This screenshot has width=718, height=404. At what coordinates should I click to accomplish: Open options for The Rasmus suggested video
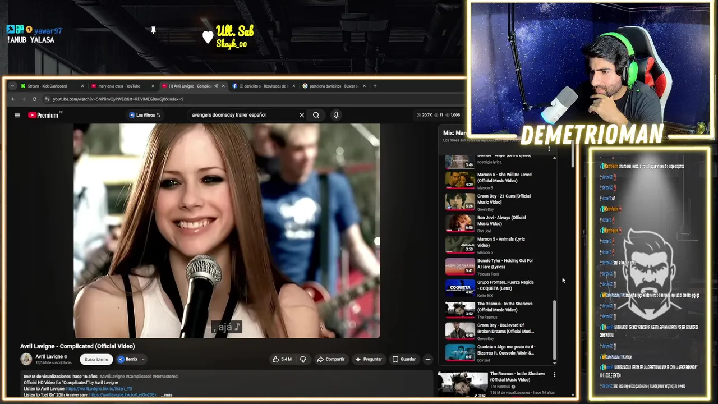click(555, 375)
